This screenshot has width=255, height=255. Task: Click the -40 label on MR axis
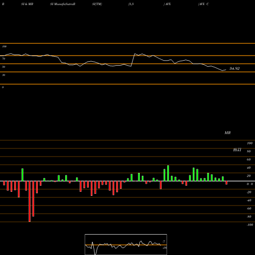[249, 200]
